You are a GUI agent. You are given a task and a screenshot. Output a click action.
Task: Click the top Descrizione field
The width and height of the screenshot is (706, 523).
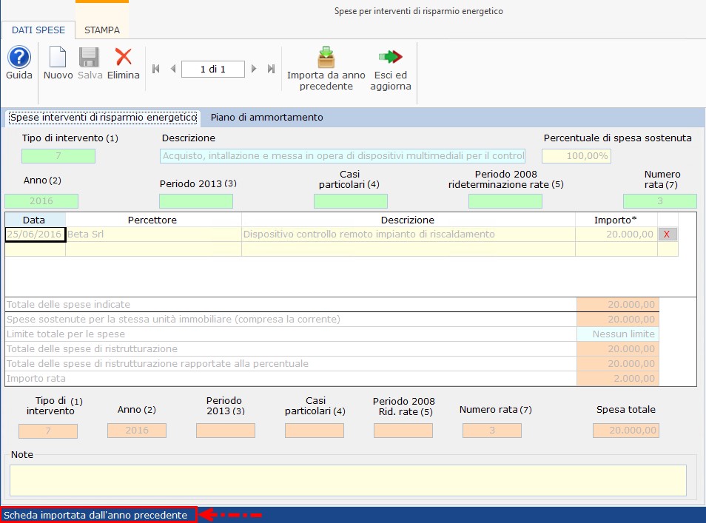pyautogui.click(x=343, y=156)
